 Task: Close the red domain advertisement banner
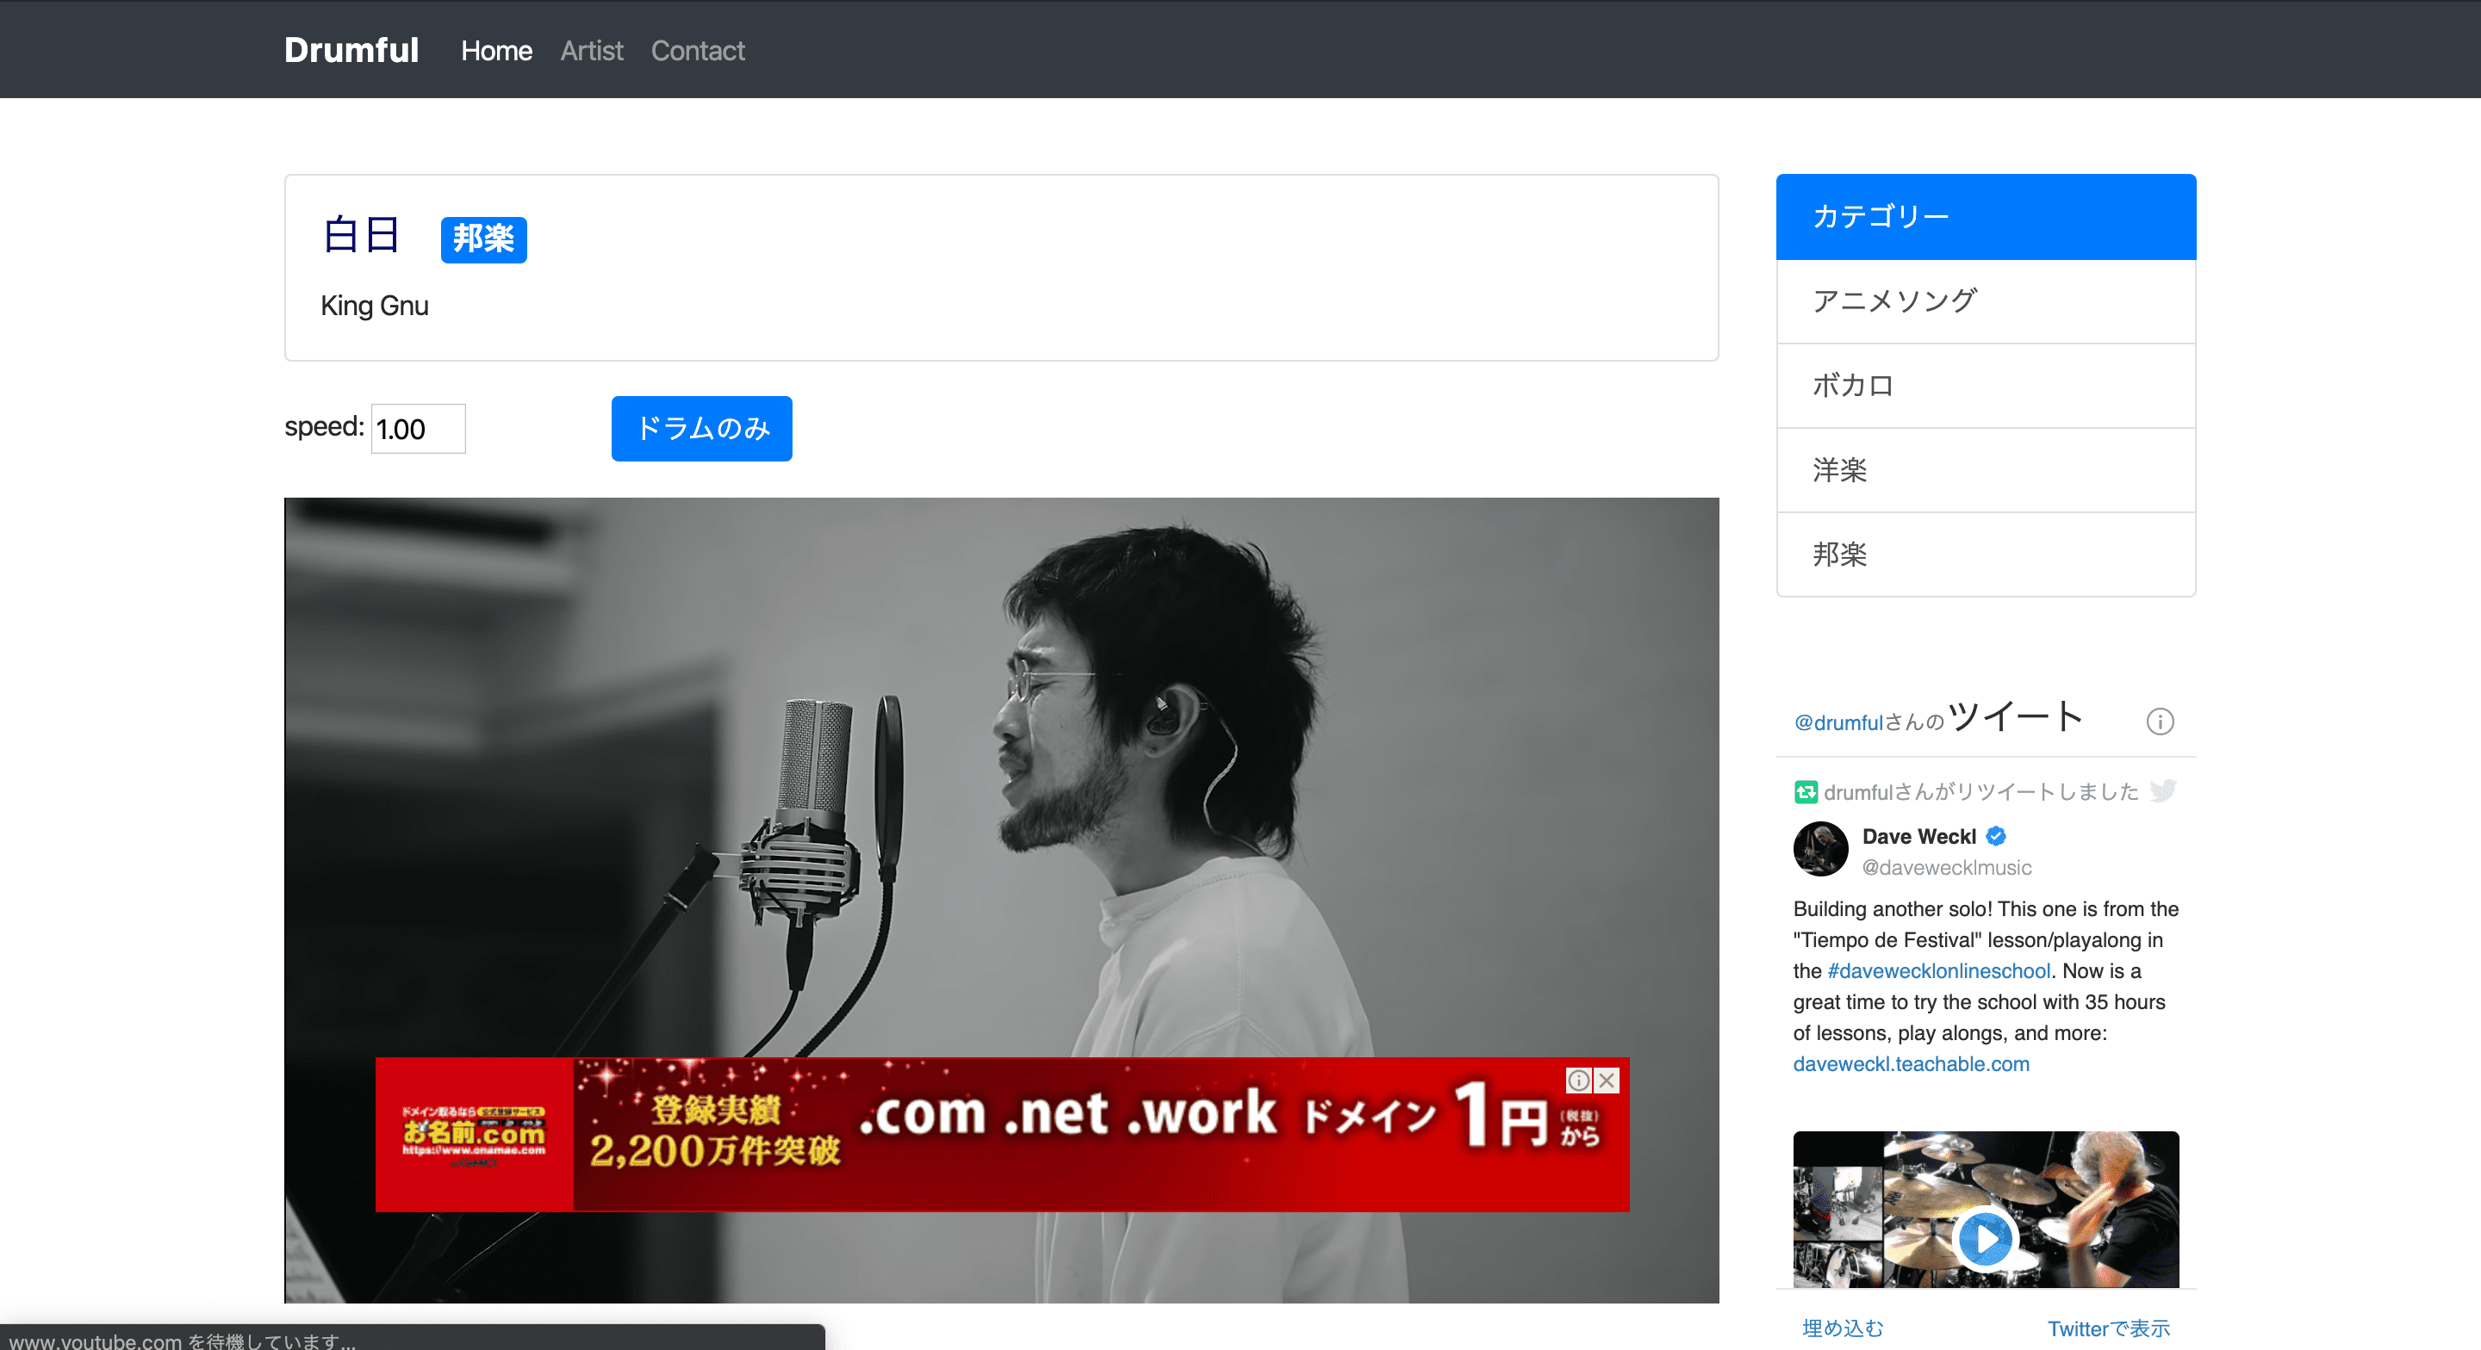[1607, 1081]
